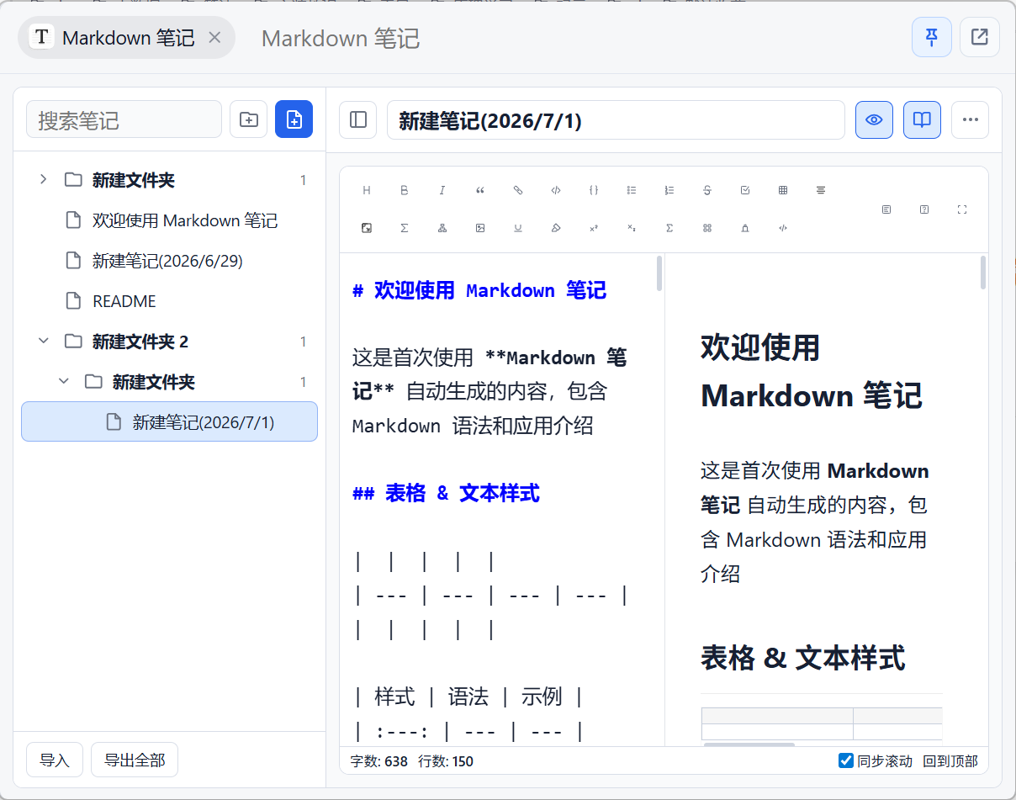Open the README note
This screenshot has height=800, width=1016.
(x=169, y=301)
